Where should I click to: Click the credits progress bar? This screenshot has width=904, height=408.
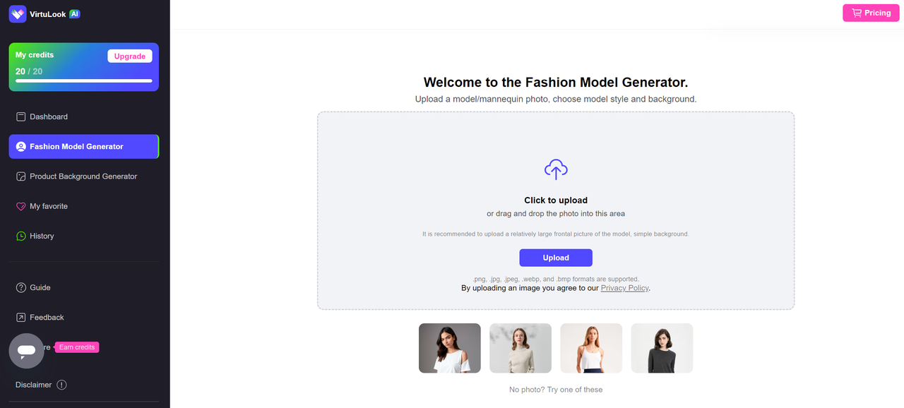coord(84,81)
